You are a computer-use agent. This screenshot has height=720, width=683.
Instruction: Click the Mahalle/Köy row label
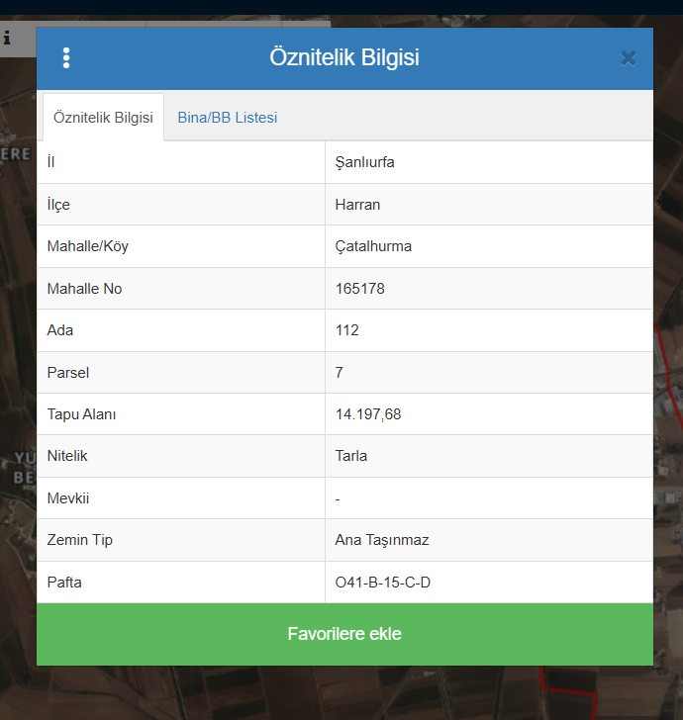87,246
